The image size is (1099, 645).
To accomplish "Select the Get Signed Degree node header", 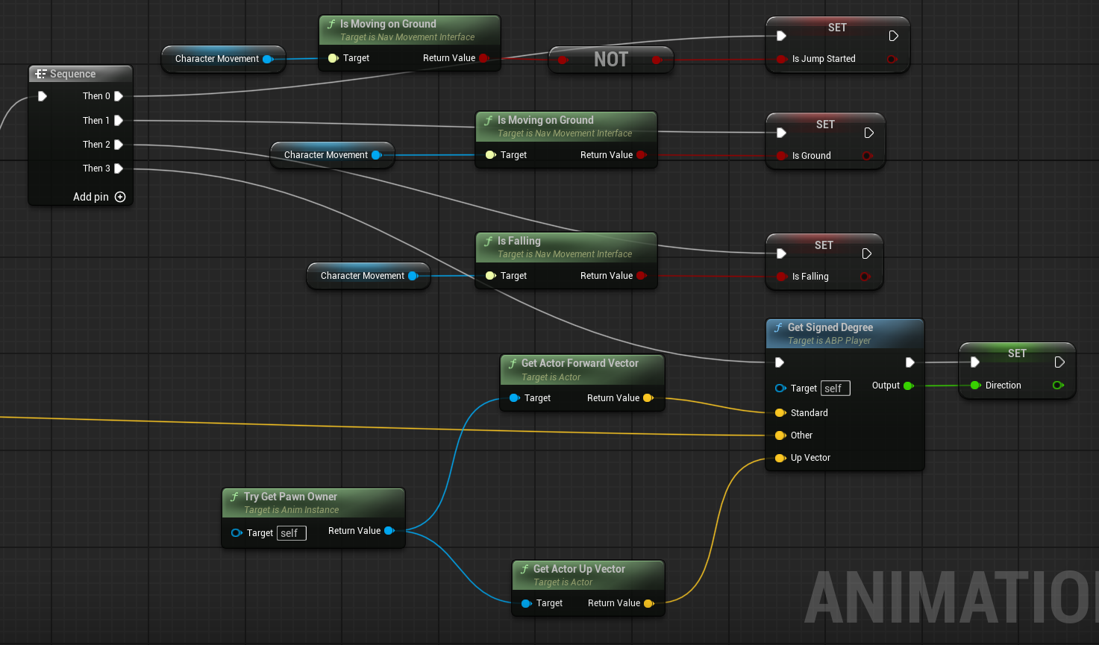I will 845,333.
